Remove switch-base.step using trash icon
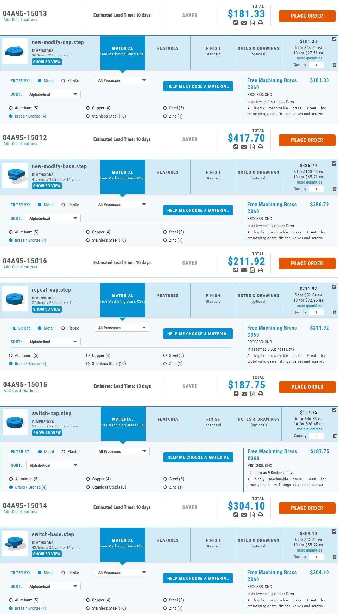This screenshot has height=614, width=338. point(334,557)
